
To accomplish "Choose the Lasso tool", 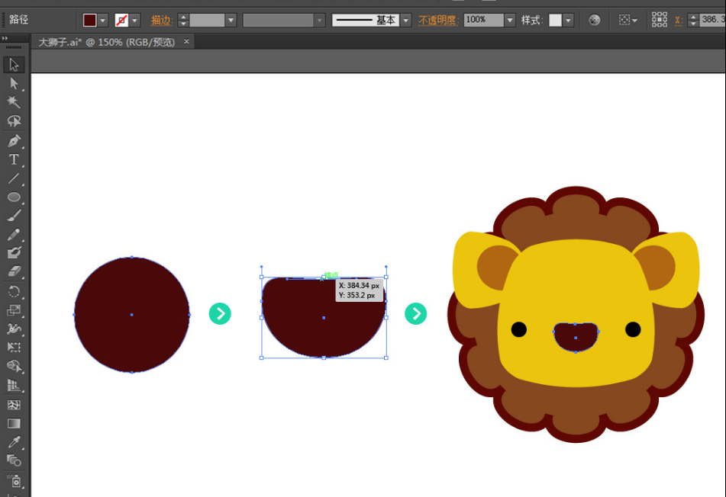I will tap(14, 121).
